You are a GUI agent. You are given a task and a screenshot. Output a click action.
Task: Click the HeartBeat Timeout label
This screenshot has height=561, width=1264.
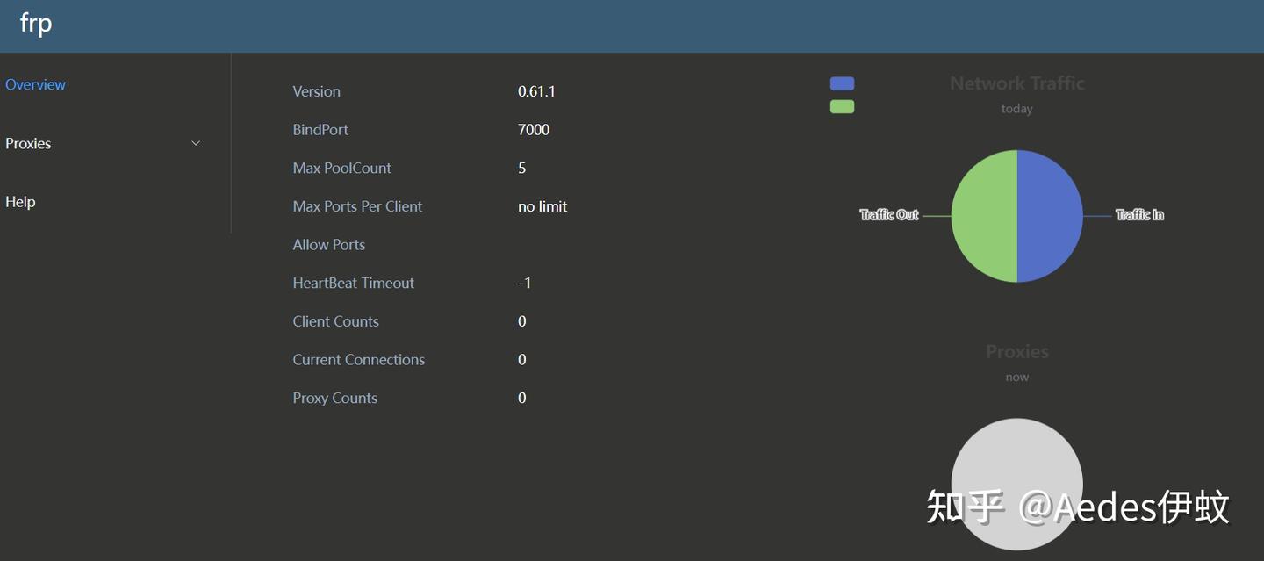[x=354, y=283]
